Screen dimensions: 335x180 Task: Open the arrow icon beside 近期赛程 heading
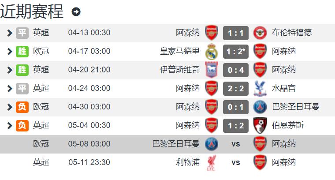[76, 12]
